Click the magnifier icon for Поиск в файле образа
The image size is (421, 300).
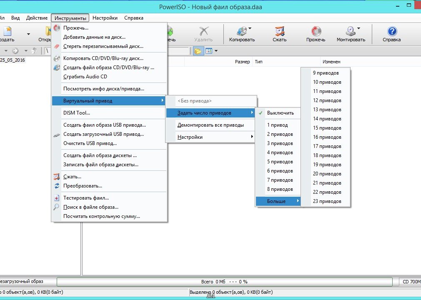tap(56, 207)
